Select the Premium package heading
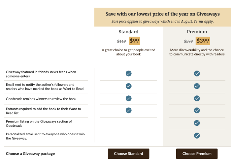 (x=197, y=32)
